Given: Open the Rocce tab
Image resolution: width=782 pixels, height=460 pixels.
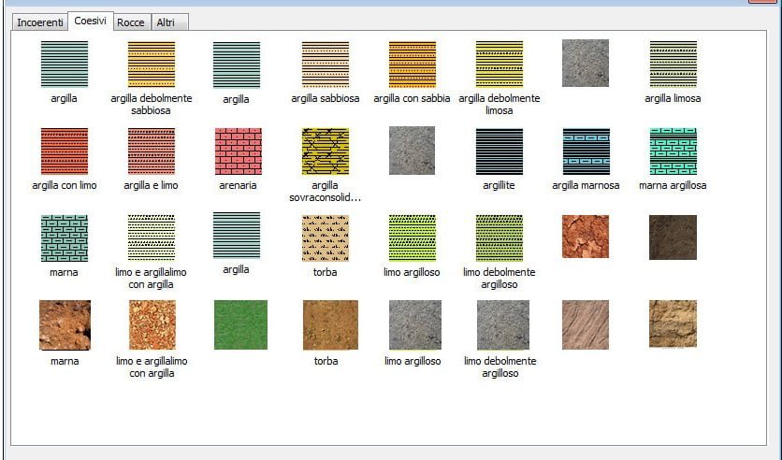Looking at the screenshot, I should (x=130, y=22).
